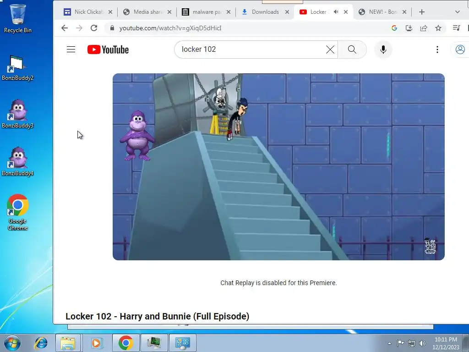Open Google Chrome desktop shortcut
Screen dimensions: 469x352
[18, 213]
